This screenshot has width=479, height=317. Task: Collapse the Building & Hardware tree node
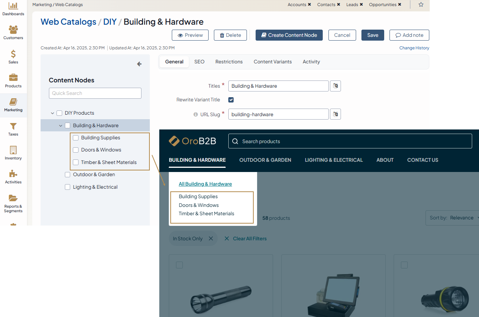(61, 126)
